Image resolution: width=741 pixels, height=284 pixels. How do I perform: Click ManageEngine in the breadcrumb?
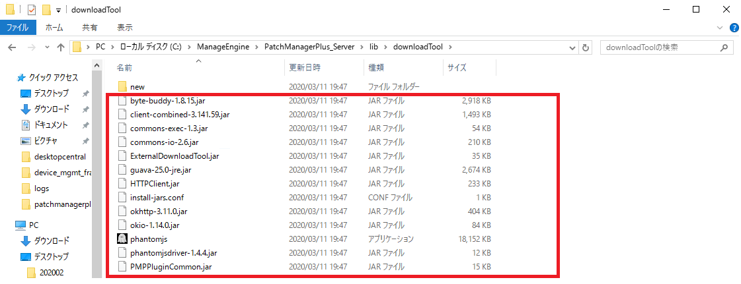[x=223, y=47]
